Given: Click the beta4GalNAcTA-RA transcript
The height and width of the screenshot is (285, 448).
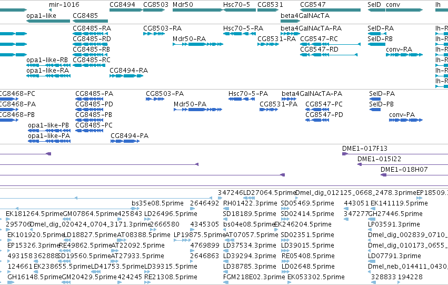Looking at the screenshot, I should (x=290, y=34).
